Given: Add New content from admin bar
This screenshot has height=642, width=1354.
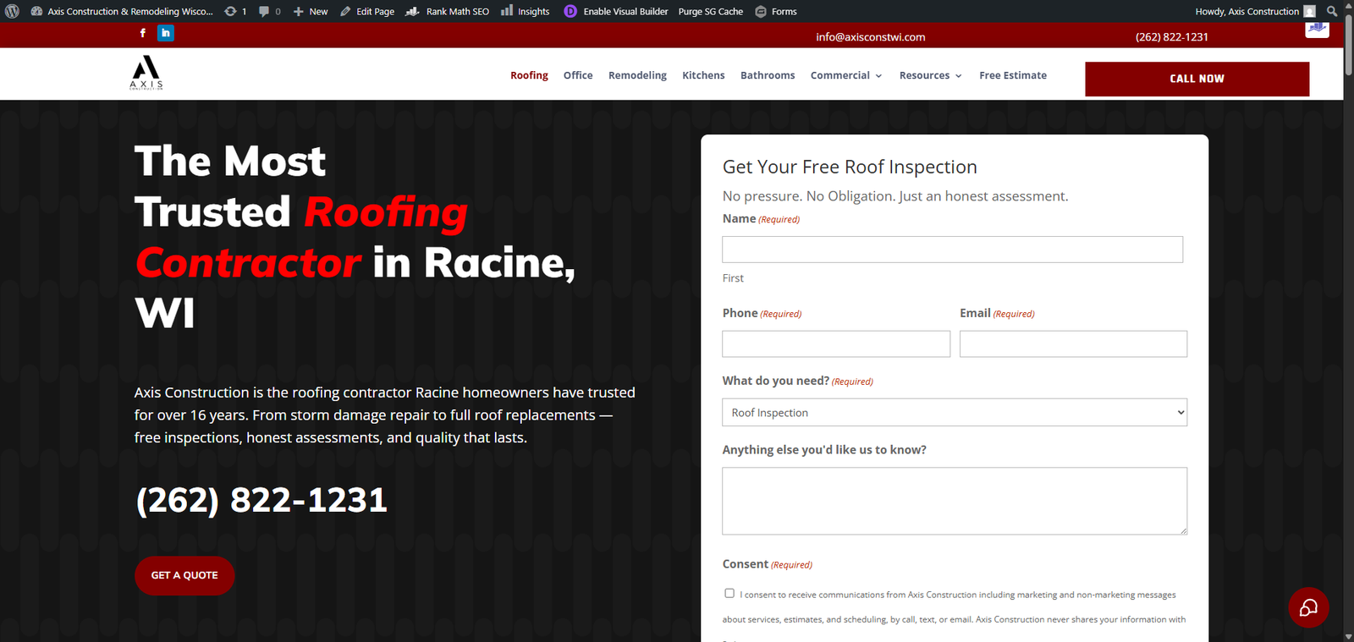Looking at the screenshot, I should (x=311, y=11).
